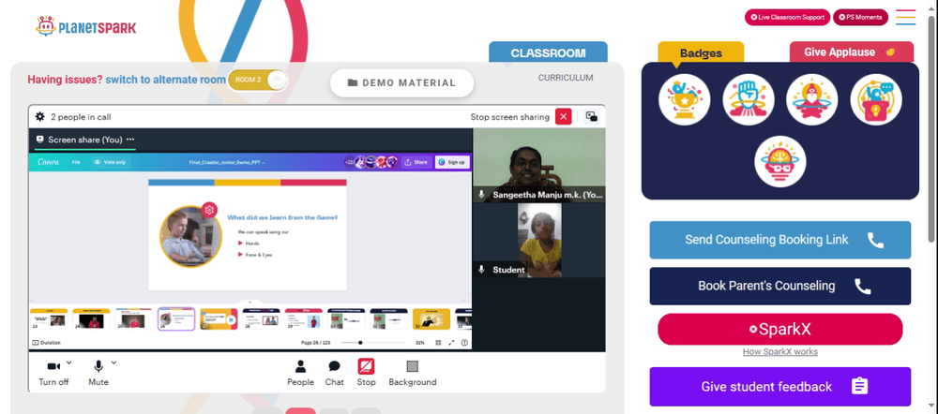Award the speaker podium badge
Image resolution: width=938 pixels, height=414 pixels.
[x=876, y=100]
